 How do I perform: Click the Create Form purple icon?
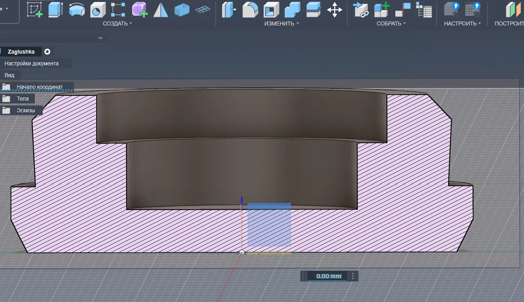tap(140, 9)
